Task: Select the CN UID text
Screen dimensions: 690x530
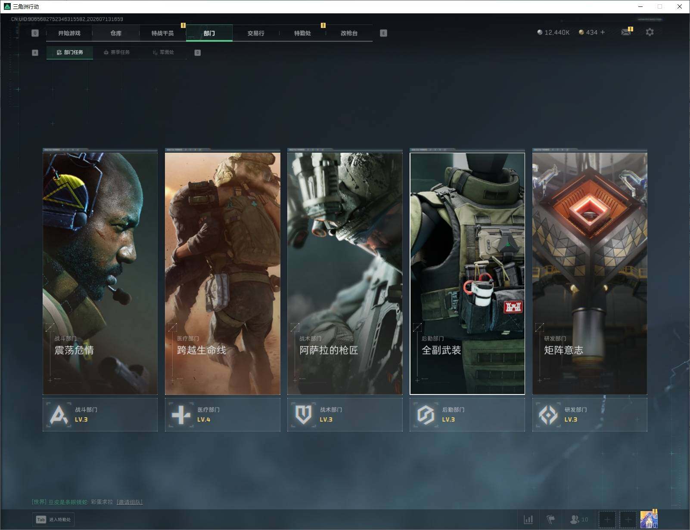Action: (x=67, y=19)
